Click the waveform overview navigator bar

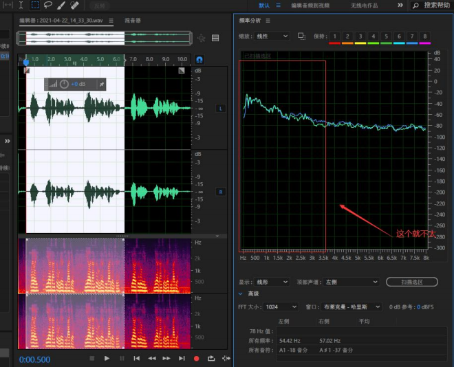coord(105,38)
